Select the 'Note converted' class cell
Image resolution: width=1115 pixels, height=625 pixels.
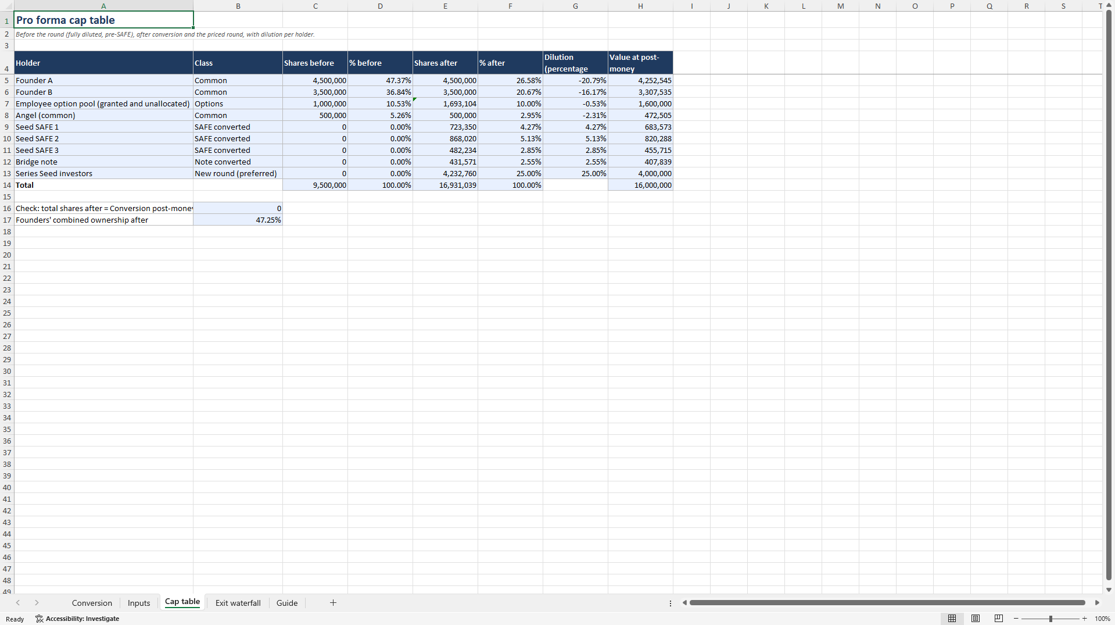(238, 162)
